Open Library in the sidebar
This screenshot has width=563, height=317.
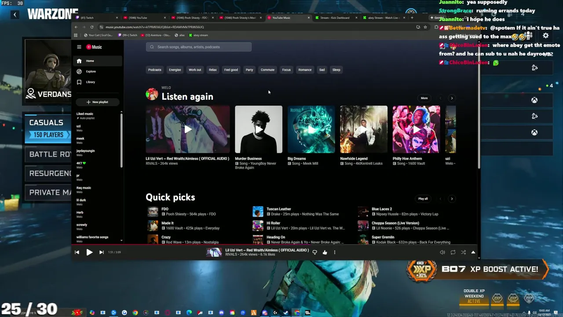point(97,82)
